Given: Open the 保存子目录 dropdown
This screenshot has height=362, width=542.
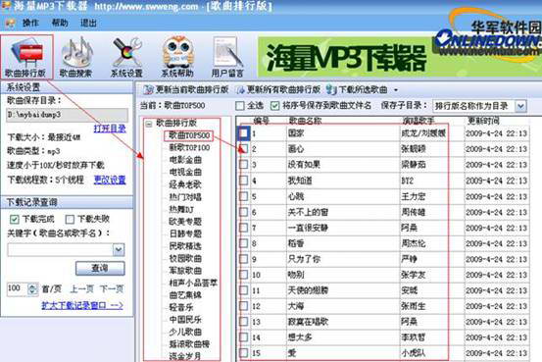Looking at the screenshot, I should click(x=520, y=106).
